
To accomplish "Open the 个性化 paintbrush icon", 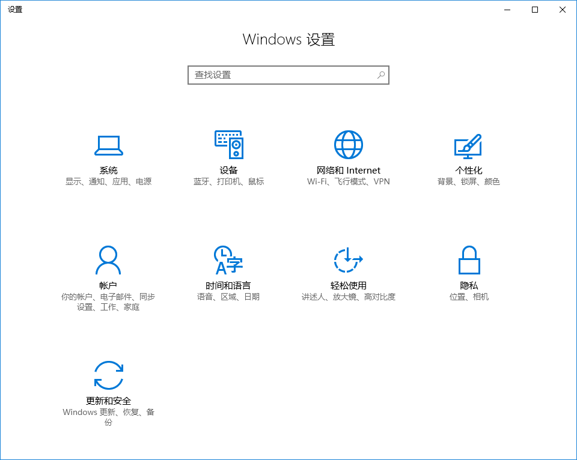I will 468,146.
